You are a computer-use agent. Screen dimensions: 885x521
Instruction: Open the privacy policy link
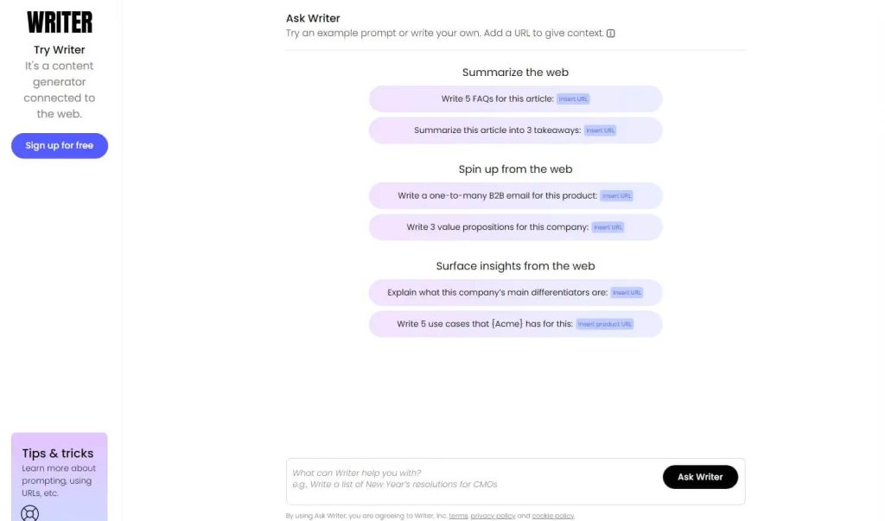point(493,515)
